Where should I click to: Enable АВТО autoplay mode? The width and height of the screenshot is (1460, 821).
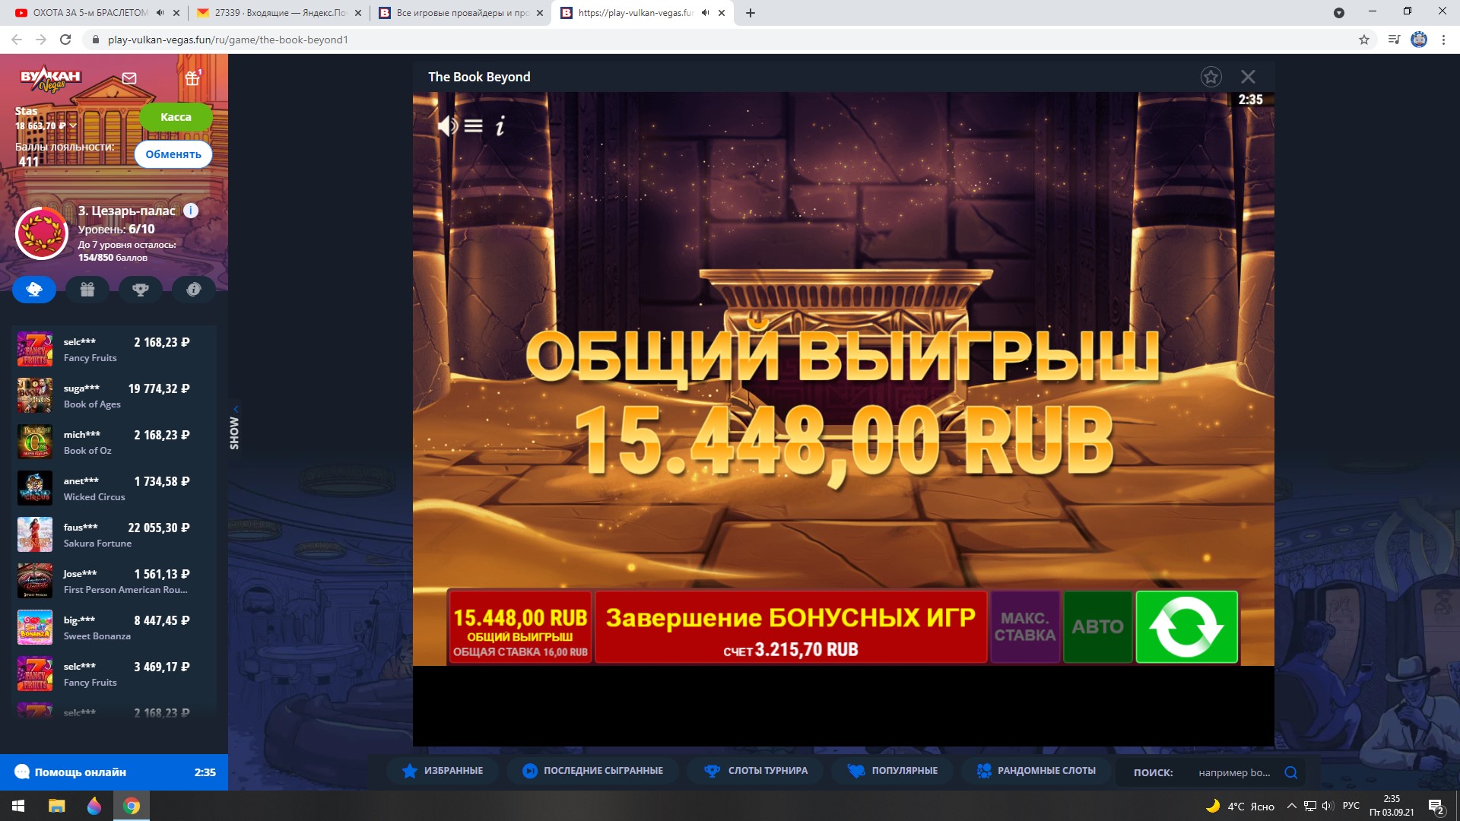point(1097,626)
